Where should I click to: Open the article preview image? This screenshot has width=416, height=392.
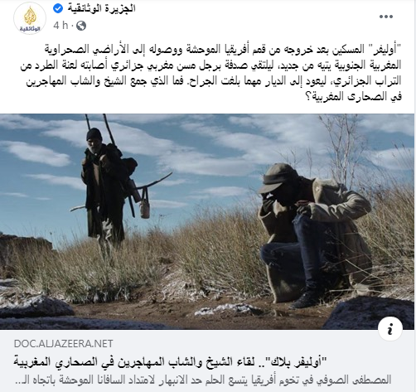click(x=207, y=221)
